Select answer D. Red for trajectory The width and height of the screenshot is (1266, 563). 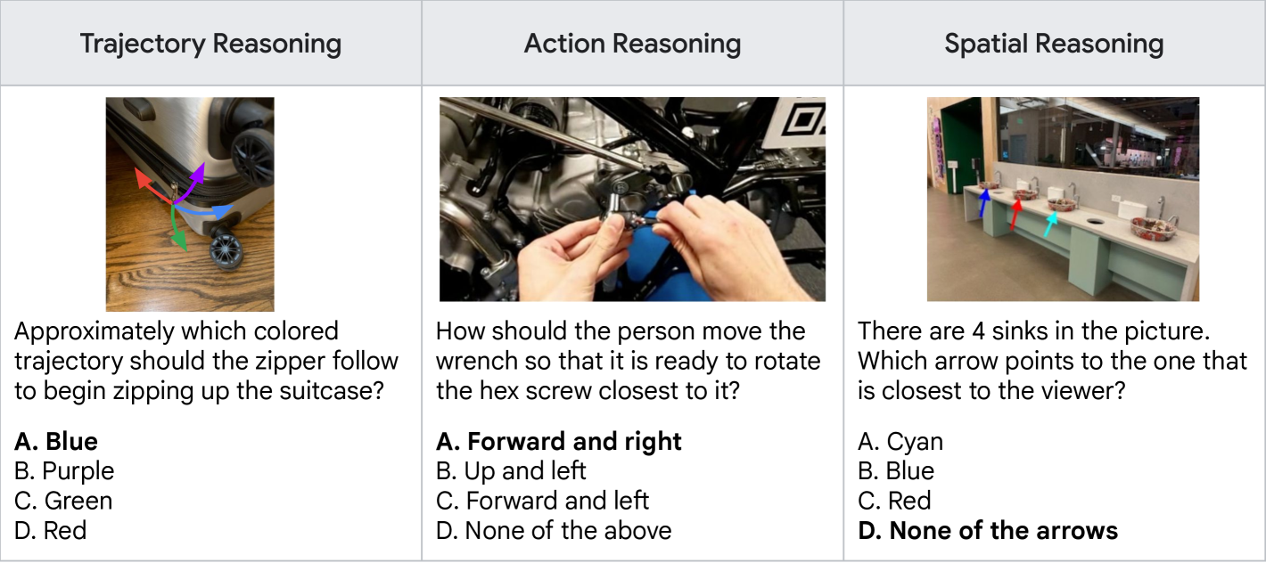pyautogui.click(x=51, y=531)
